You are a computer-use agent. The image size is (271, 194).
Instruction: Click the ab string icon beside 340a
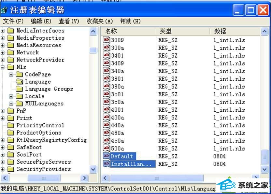107,71
